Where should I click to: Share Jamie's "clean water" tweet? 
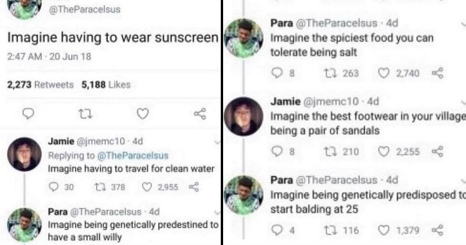tap(194, 187)
